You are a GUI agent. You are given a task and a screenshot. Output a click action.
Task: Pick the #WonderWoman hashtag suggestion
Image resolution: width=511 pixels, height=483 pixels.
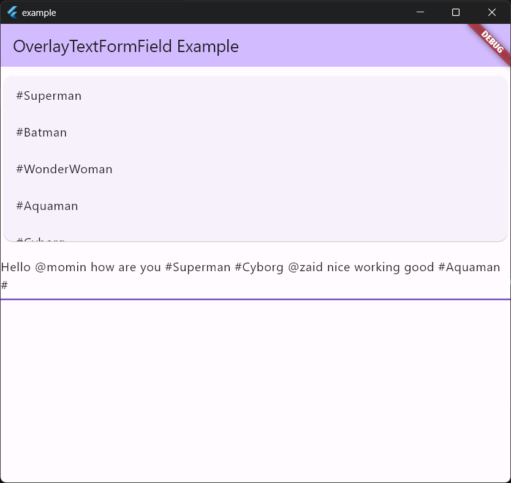[x=255, y=169]
